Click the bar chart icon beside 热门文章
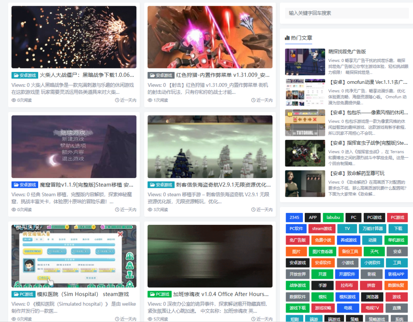The image size is (413, 322). click(x=287, y=38)
